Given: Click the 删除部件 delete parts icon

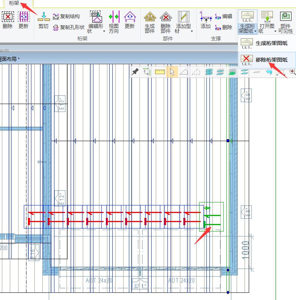Looking at the screenshot, I should (x=166, y=17).
